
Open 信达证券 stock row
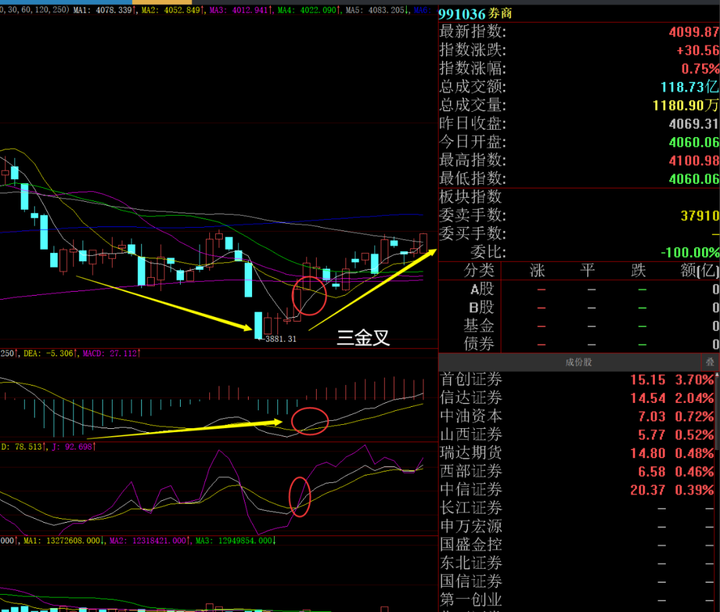click(577, 398)
